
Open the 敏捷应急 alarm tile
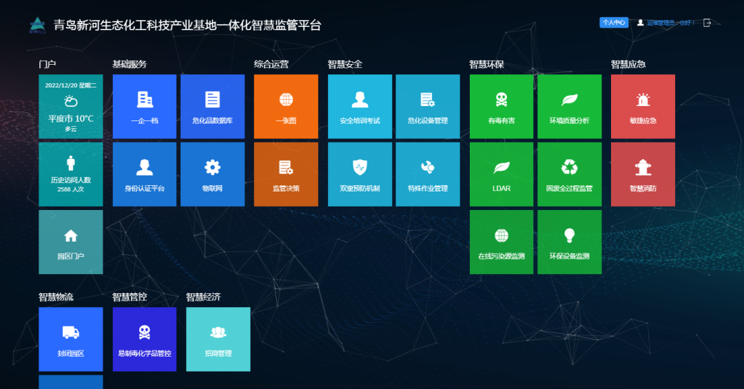click(643, 106)
